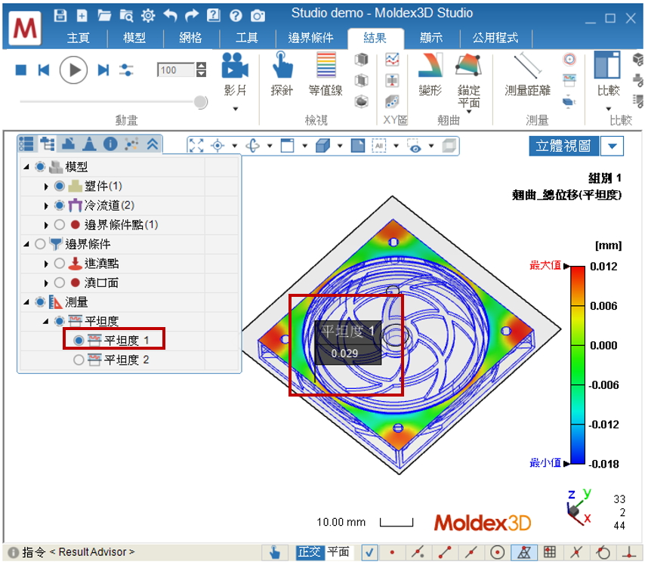Select the 等值線 contour icon

(326, 67)
